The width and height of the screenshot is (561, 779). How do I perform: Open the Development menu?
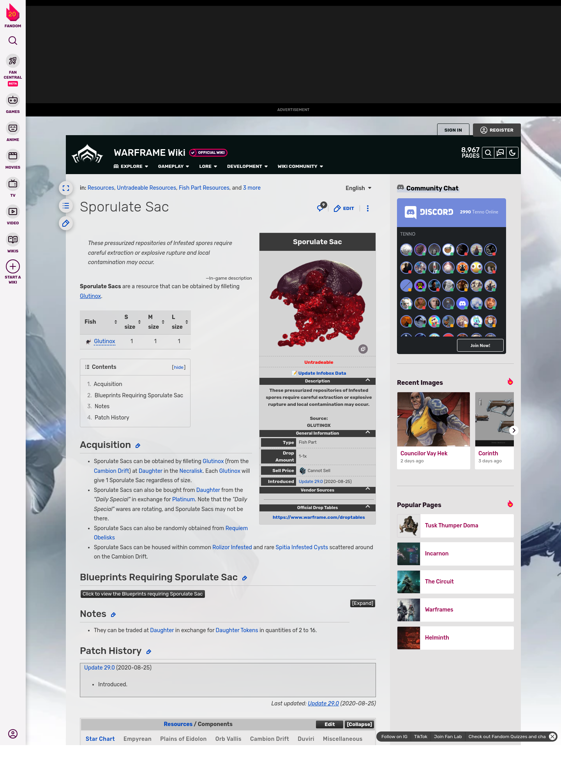click(247, 166)
